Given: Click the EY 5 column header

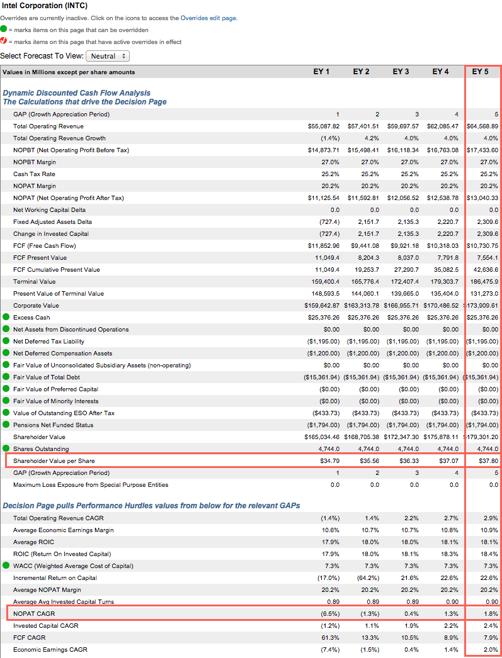Looking at the screenshot, I should pos(480,72).
